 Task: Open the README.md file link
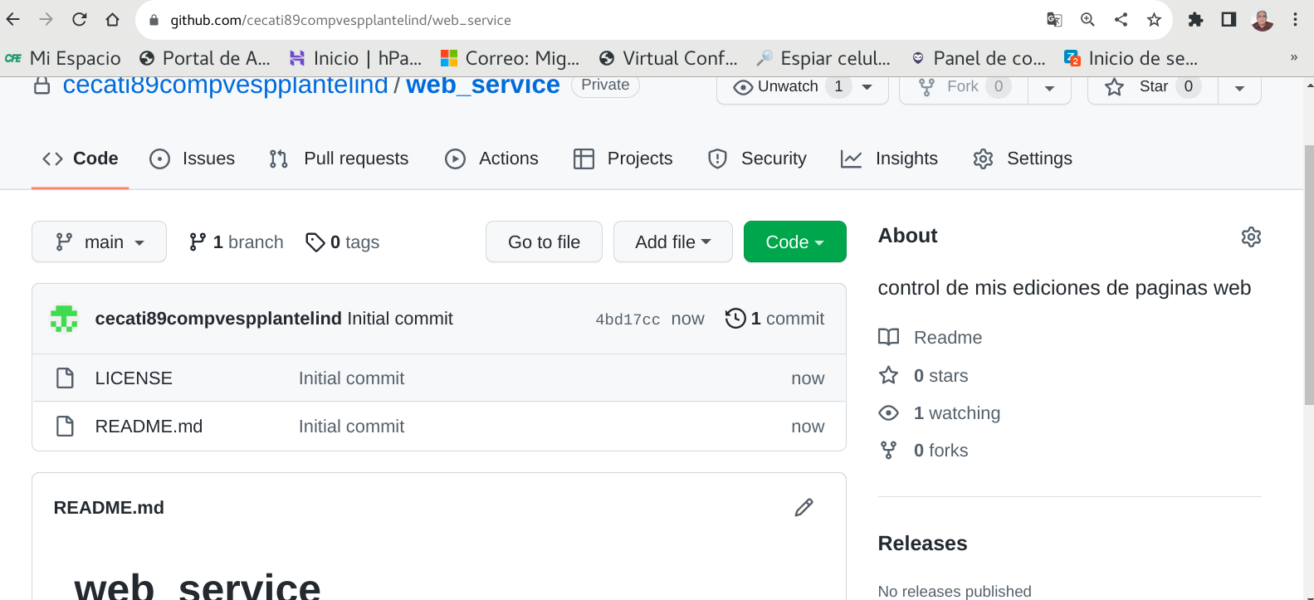[x=149, y=427]
